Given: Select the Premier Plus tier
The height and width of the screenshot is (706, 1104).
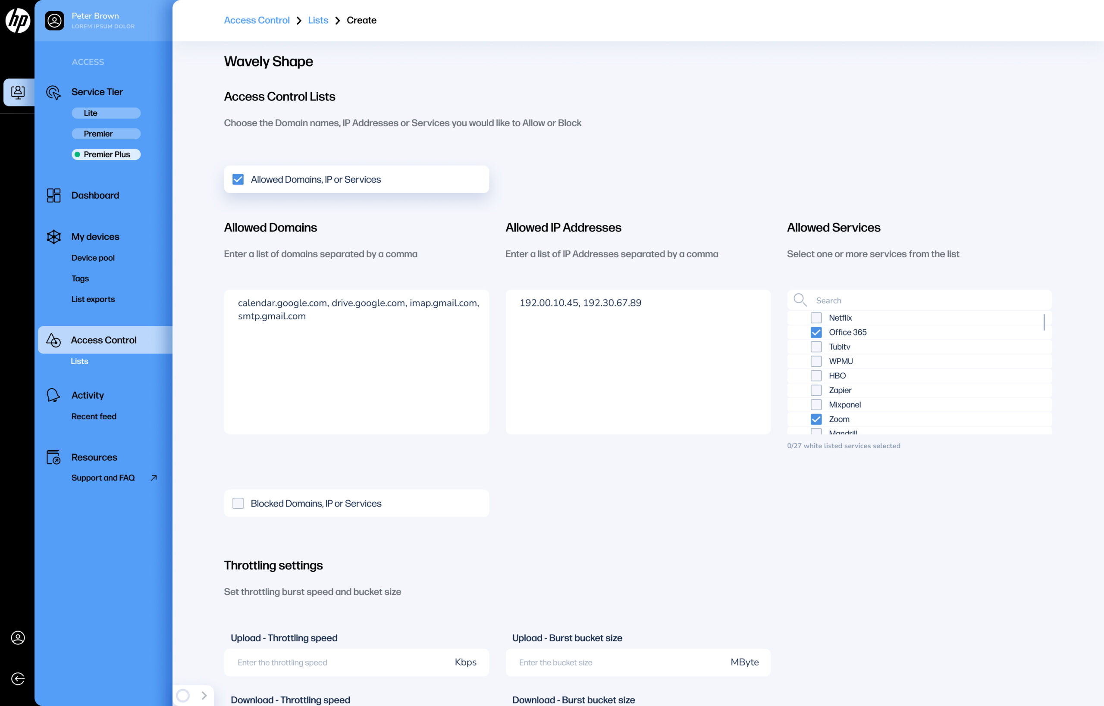Looking at the screenshot, I should (x=106, y=154).
